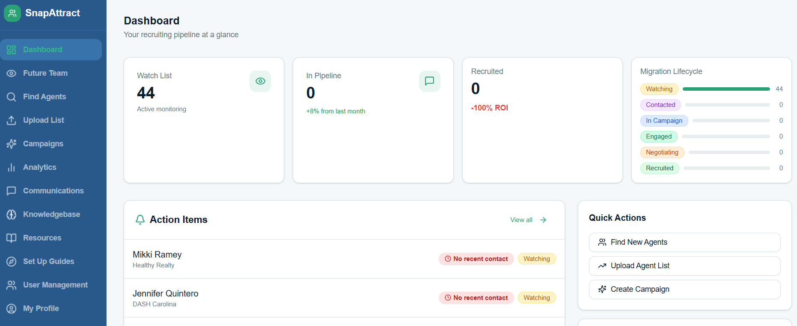Viewport: 797px width, 326px height.
Task: Click the eye icon on Watch List card
Action: tap(260, 81)
